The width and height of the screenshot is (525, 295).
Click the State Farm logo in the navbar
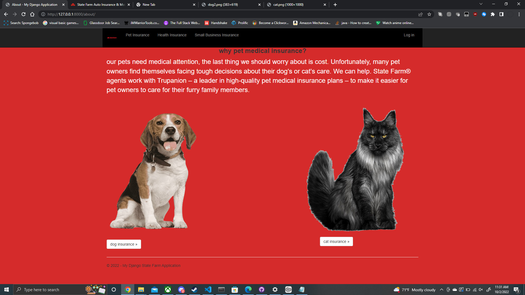[x=112, y=38]
